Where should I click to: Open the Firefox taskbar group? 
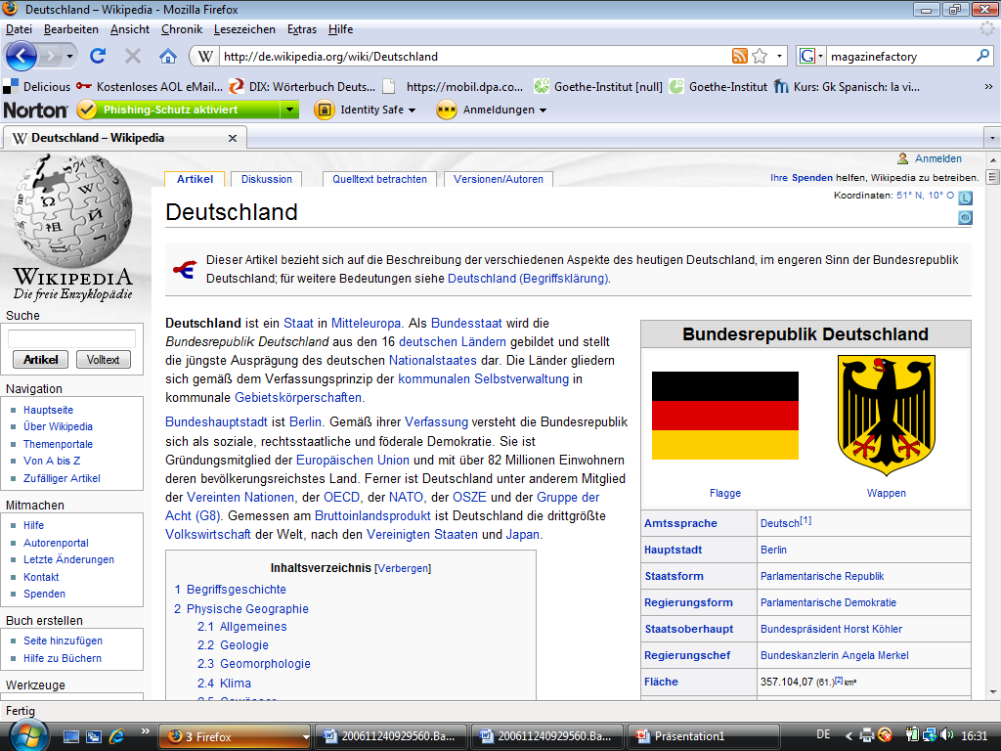click(235, 736)
